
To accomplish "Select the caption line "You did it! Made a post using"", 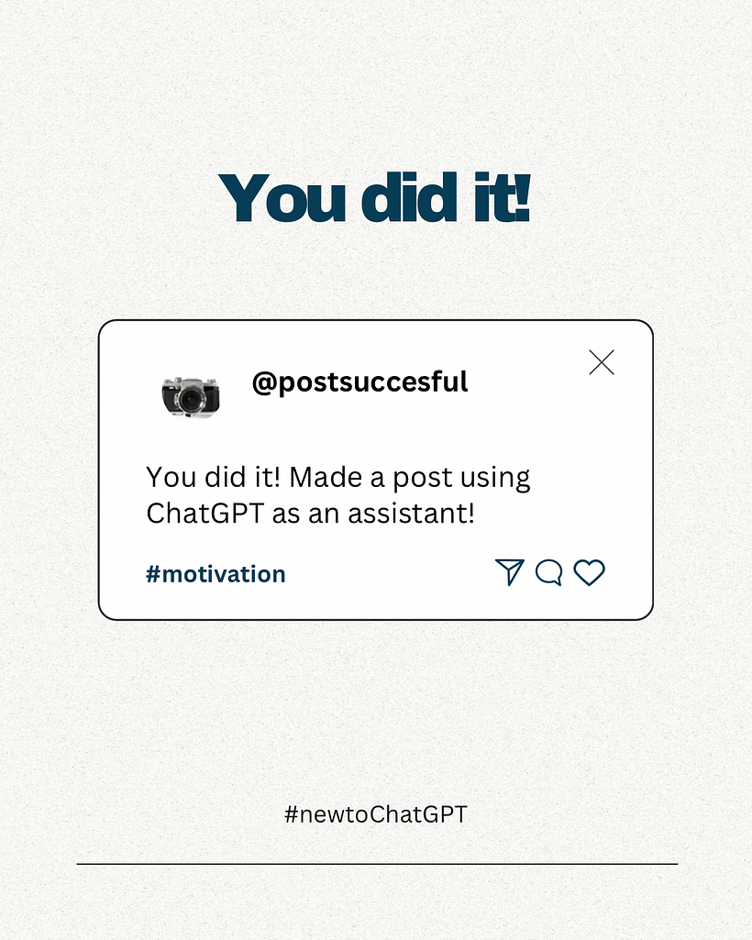I will (338, 479).
